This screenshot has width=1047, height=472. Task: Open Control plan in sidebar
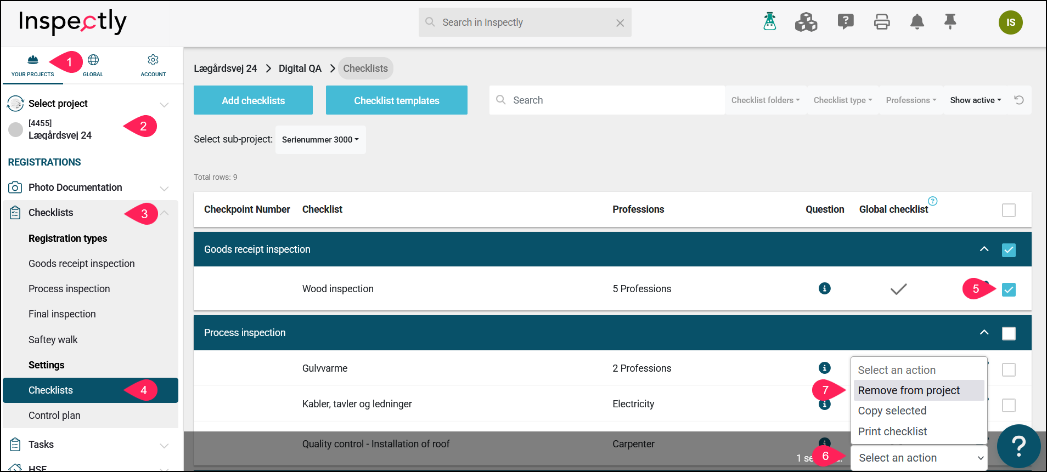coord(54,416)
